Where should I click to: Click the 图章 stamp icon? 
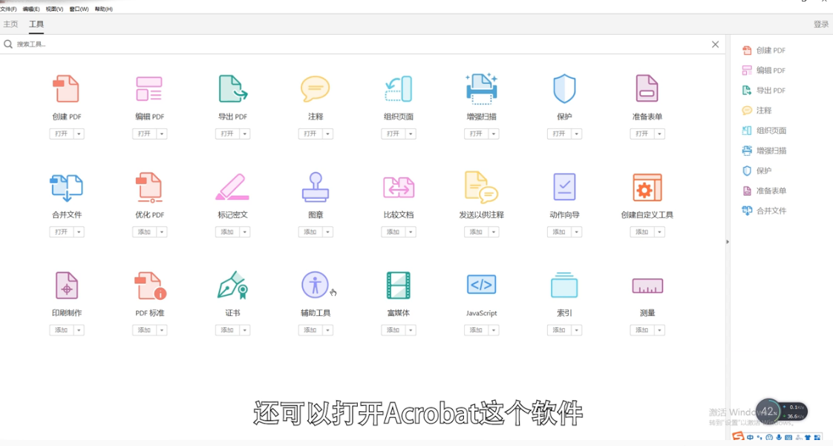[315, 187]
